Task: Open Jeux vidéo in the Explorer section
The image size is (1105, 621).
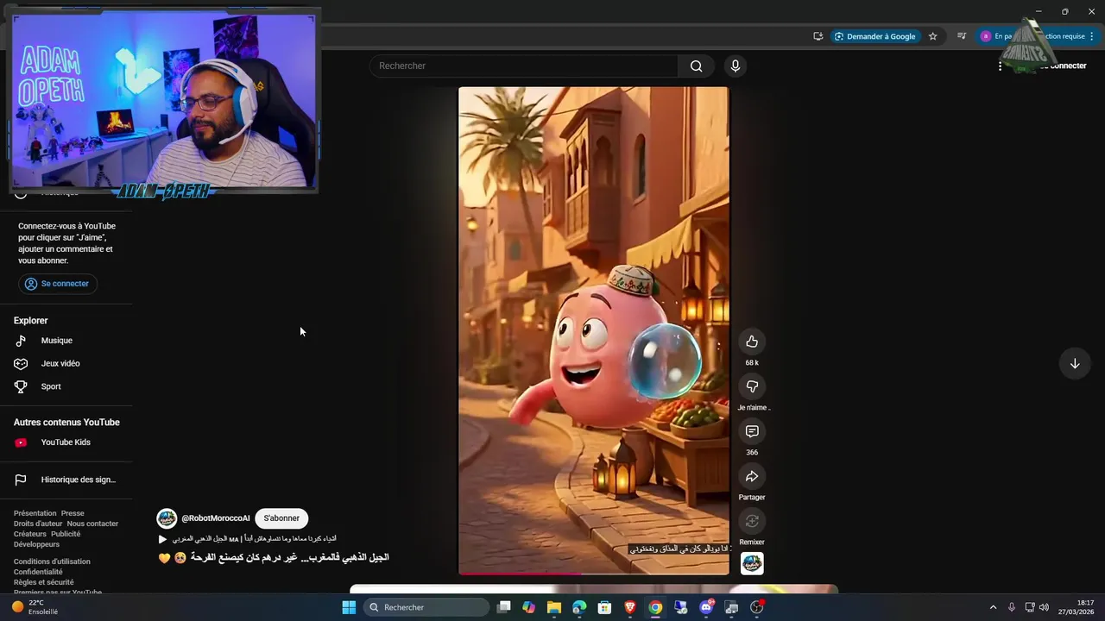Action: tap(60, 363)
